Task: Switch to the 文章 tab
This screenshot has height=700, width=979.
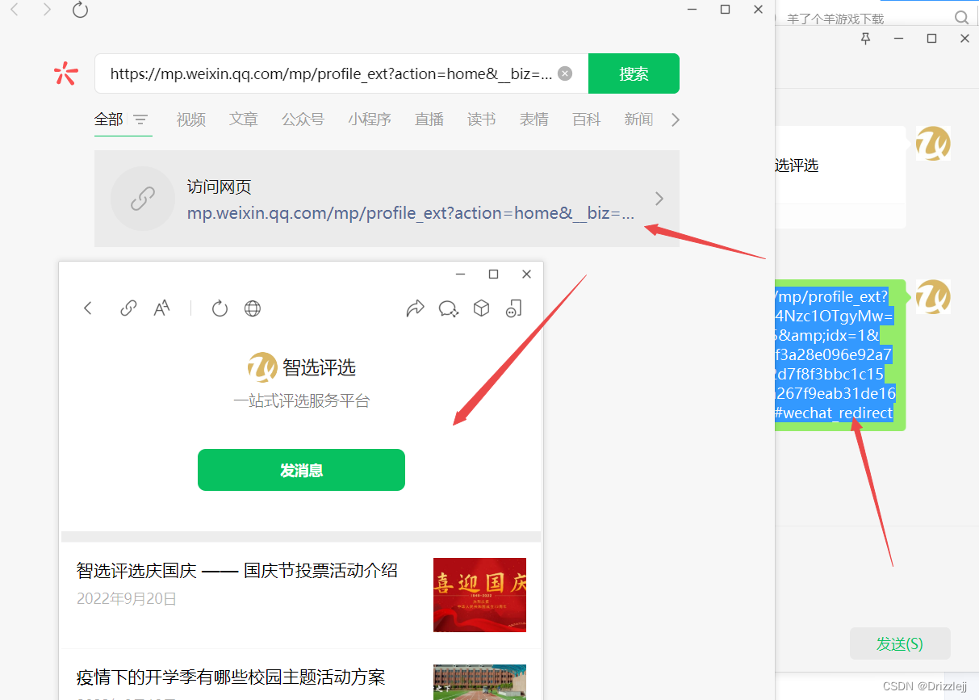Action: point(244,119)
